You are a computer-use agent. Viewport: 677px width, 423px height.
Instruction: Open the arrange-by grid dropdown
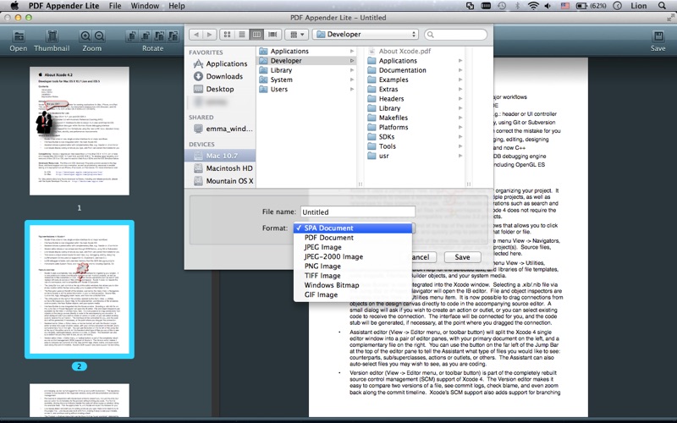(x=297, y=35)
